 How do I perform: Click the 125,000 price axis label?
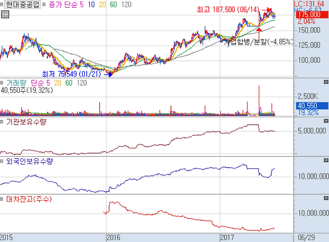pos(309,45)
